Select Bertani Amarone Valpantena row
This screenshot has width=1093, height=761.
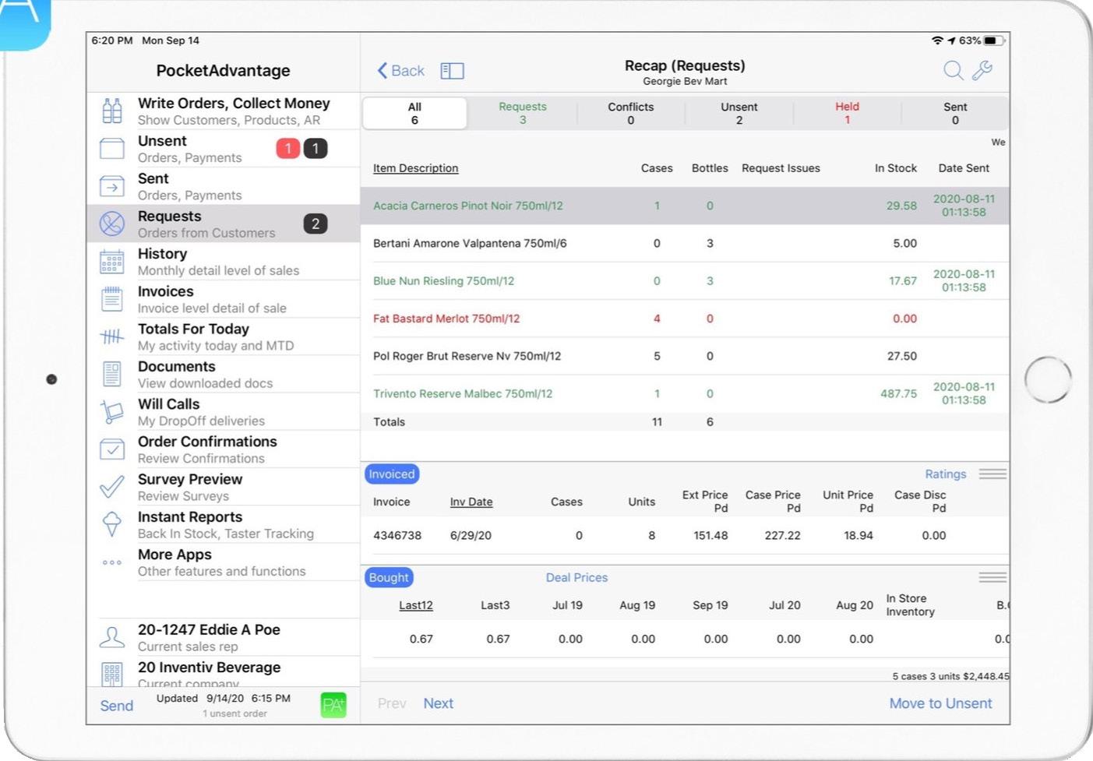[x=685, y=243]
